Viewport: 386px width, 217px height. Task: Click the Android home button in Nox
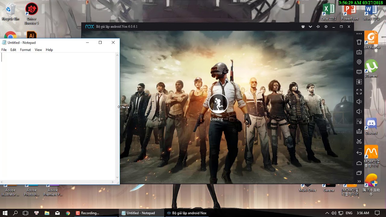(359, 163)
